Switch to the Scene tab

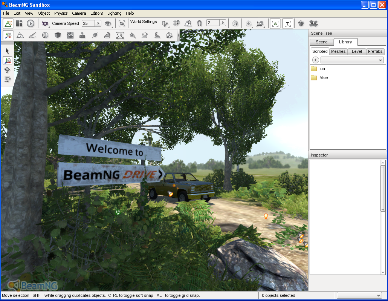click(321, 42)
